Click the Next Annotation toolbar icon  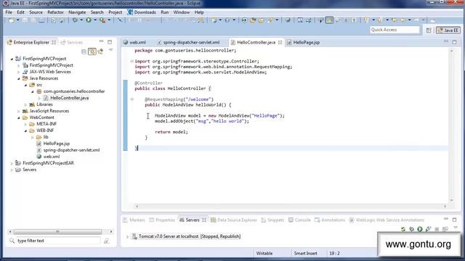point(366,20)
